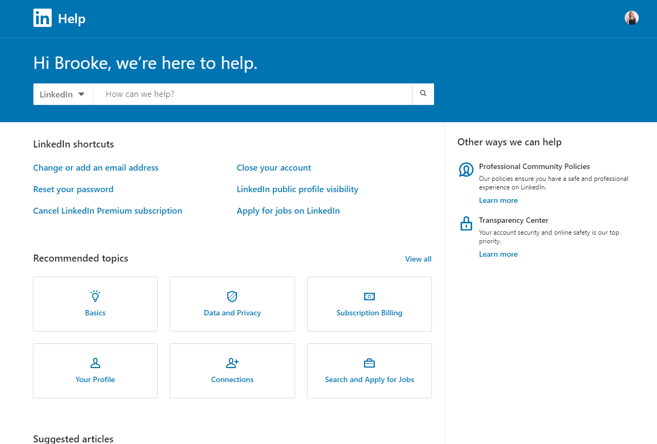Viewport: 657px width, 444px height.
Task: Click the Connections add-person icon
Action: [232, 363]
